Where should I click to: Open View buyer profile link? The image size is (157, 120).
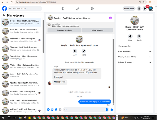coord(87,62)
